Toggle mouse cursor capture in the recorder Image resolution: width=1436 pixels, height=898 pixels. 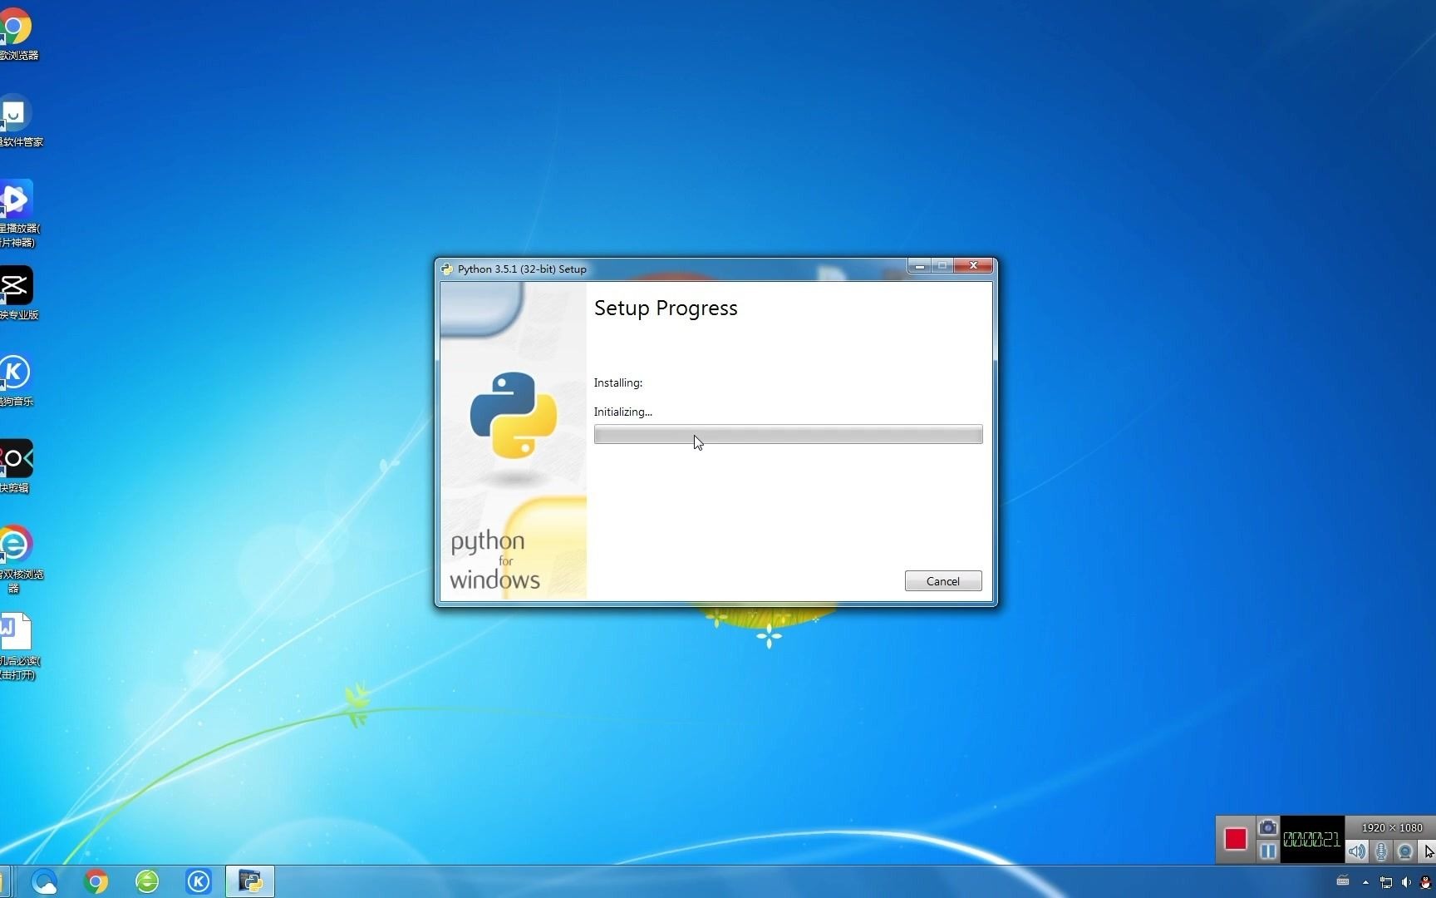[1429, 851]
